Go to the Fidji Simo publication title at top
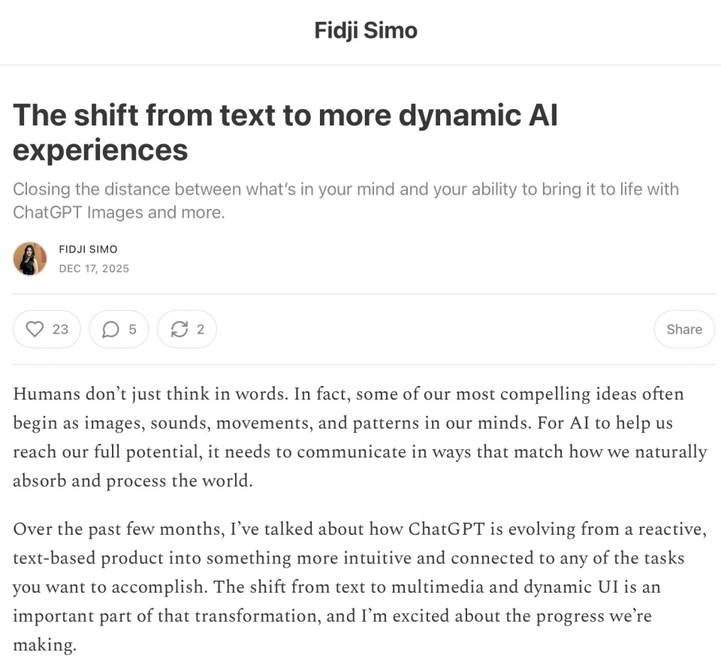The height and width of the screenshot is (667, 721). pos(366,30)
